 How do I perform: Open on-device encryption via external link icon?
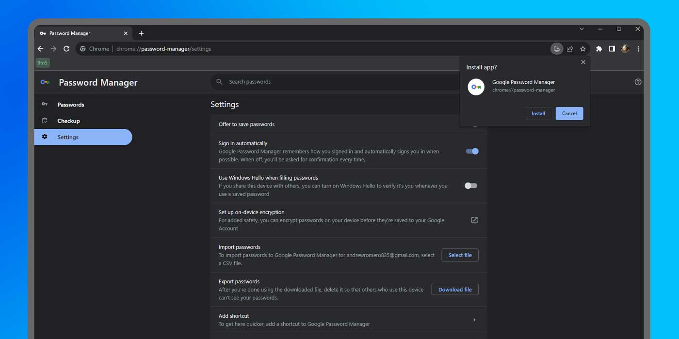(474, 220)
